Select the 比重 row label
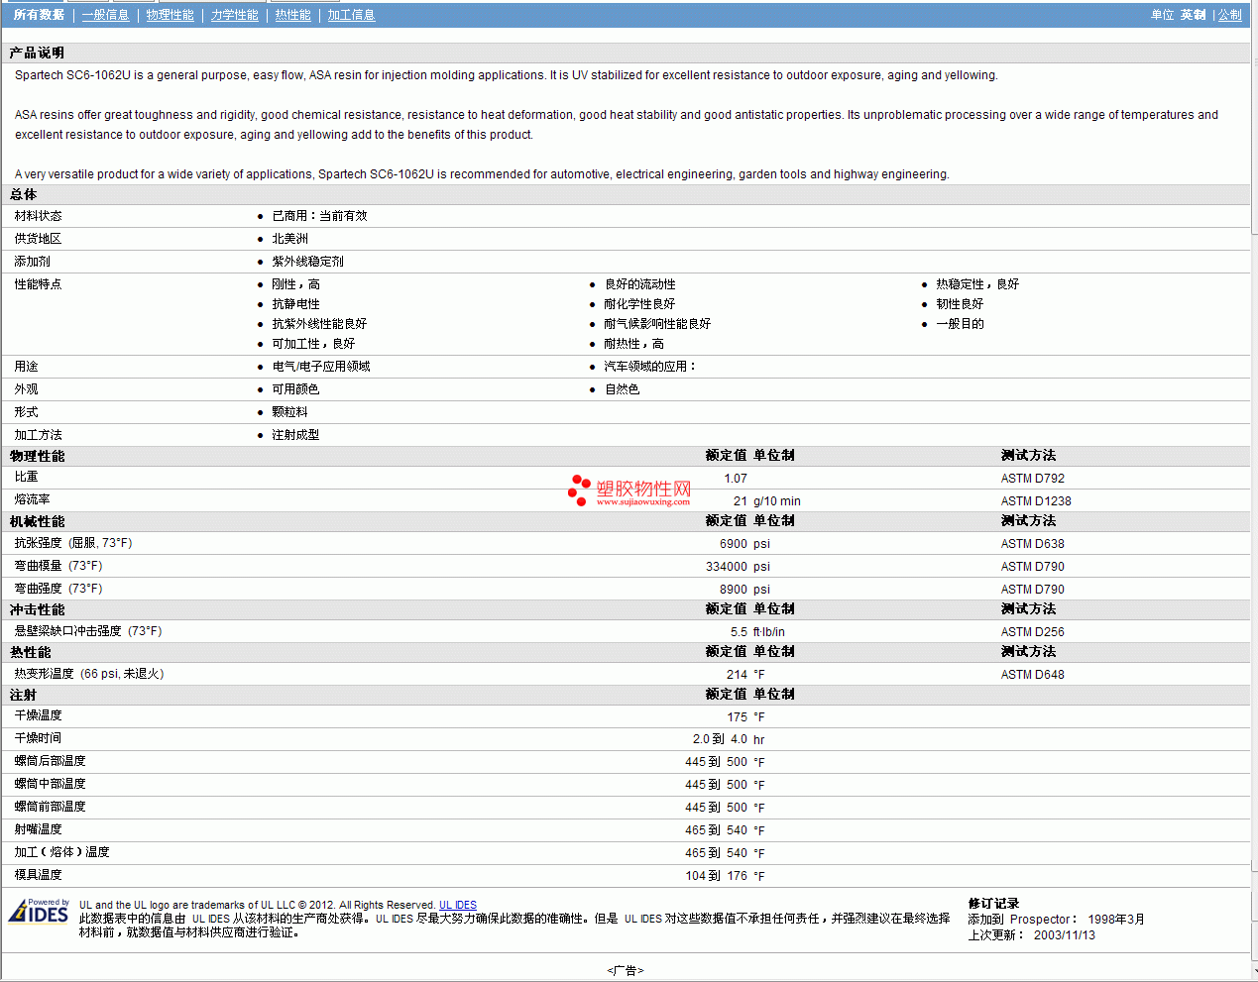 (x=26, y=477)
